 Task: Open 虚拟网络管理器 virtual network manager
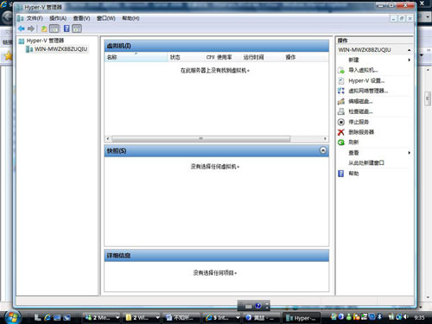point(368,91)
